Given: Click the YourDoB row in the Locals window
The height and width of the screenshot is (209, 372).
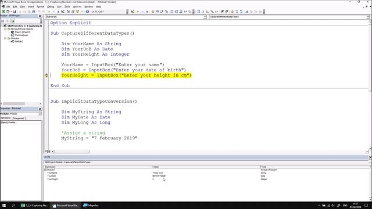Looking at the screenshot, I should [x=206, y=176].
